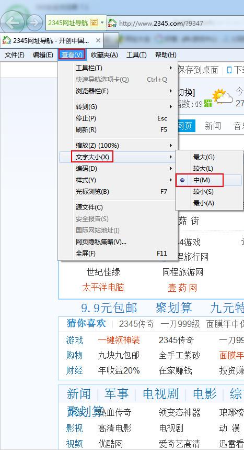The height and width of the screenshot is (450, 244).
Task: Switch to the 电影 section tab
Action: (x=205, y=394)
